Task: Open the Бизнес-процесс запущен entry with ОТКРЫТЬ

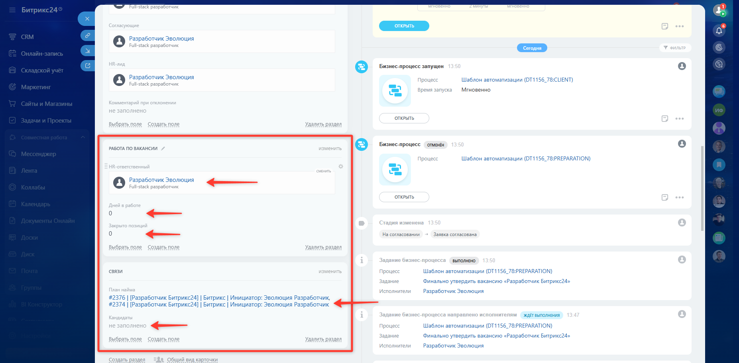Action: pyautogui.click(x=404, y=118)
